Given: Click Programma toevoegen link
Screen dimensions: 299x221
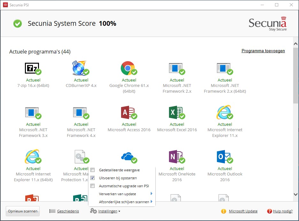Looking at the screenshot, I should 263,51.
